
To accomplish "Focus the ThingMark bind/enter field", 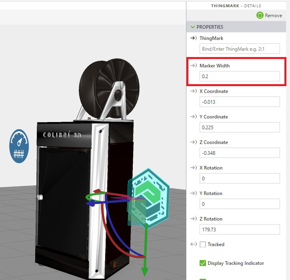I will [240, 49].
